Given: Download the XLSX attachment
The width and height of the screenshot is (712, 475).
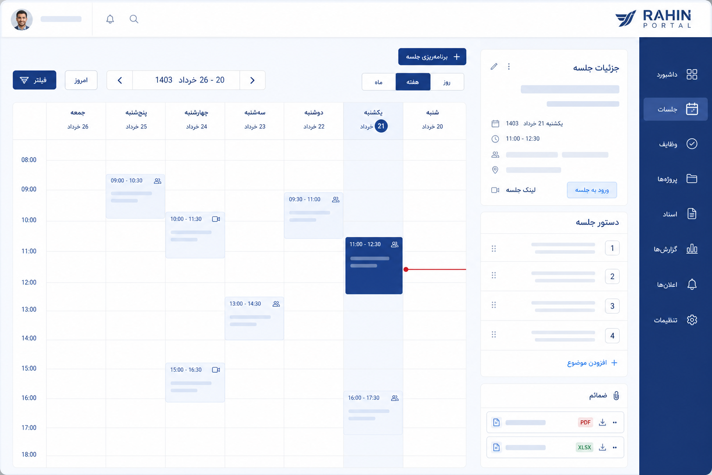Looking at the screenshot, I should [602, 447].
